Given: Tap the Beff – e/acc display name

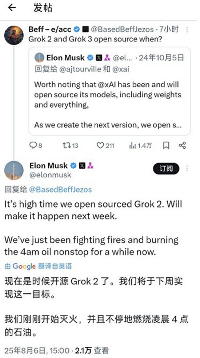Looking at the screenshot, I should pos(50,29).
